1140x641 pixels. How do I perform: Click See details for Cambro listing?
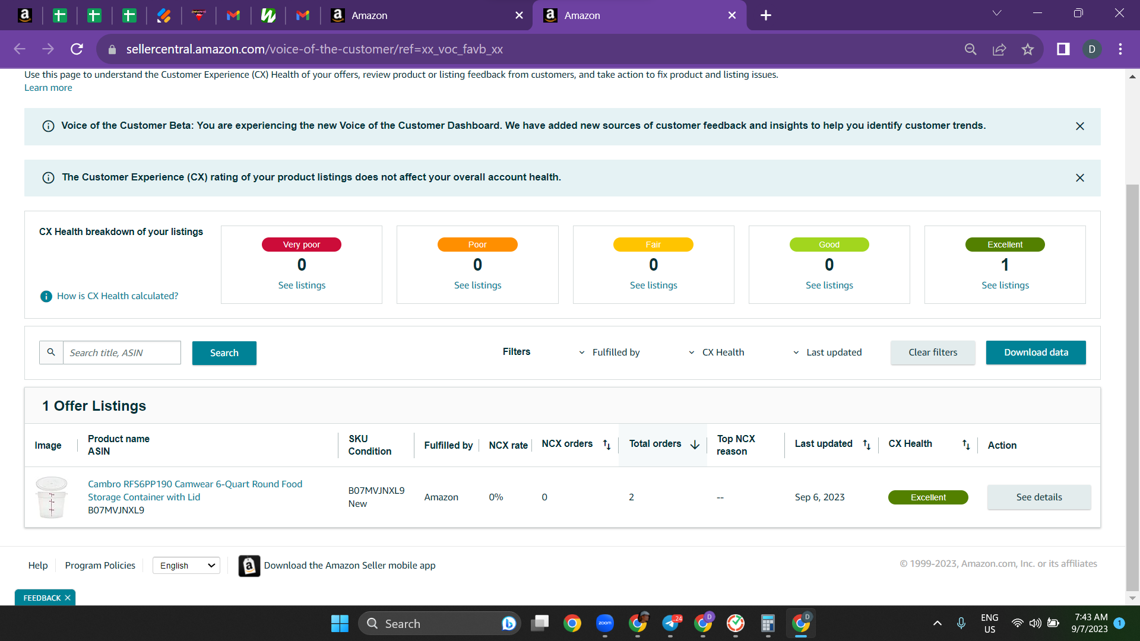click(1039, 497)
